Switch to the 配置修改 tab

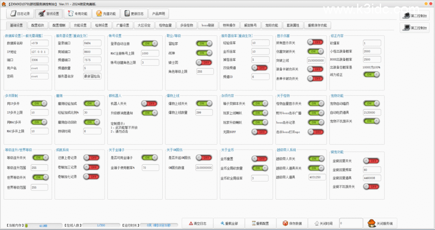(x=38, y=25)
